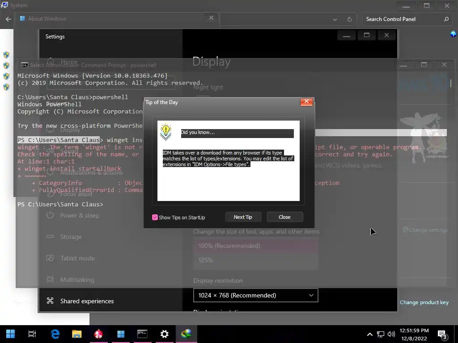Screen dimensions: 458x343
Task: Open Task View on taskbar
Action: click(x=32, y=334)
